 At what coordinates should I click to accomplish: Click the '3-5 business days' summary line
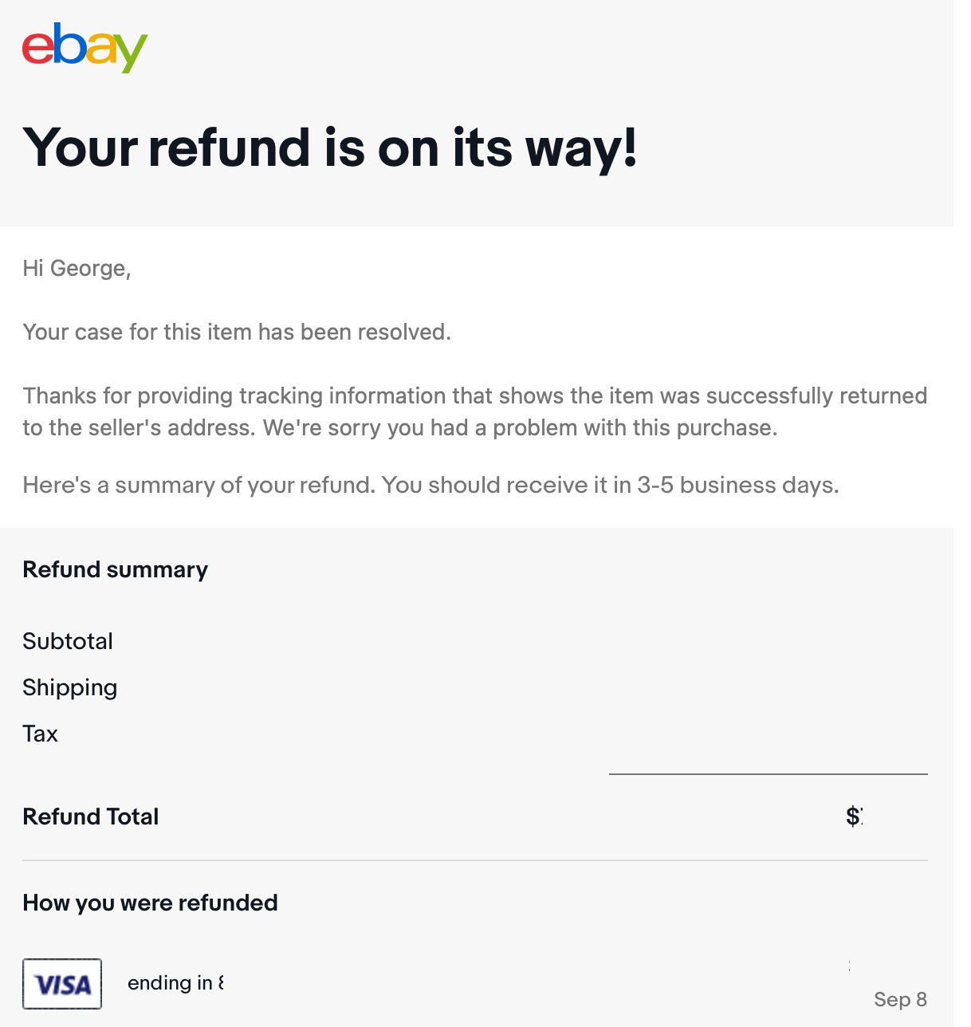point(430,486)
